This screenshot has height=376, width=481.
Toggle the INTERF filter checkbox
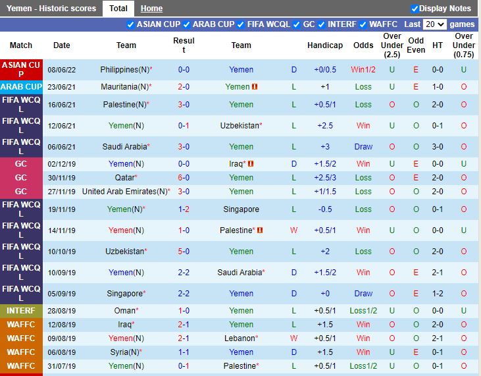321,24
